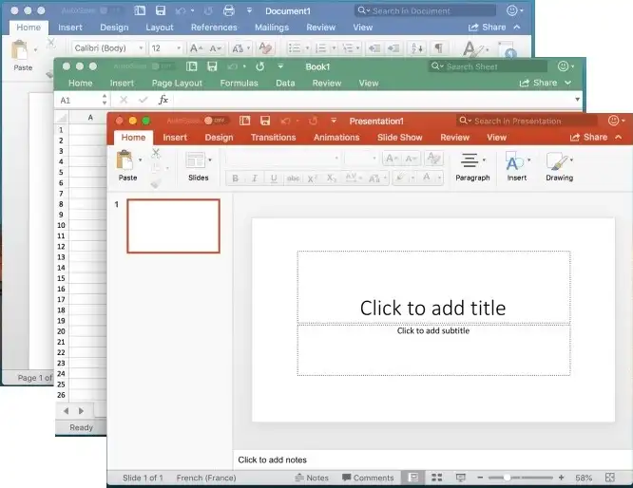This screenshot has width=633, height=488.
Task: Click the pilcrow show formatting icon in Word
Action: point(438,48)
